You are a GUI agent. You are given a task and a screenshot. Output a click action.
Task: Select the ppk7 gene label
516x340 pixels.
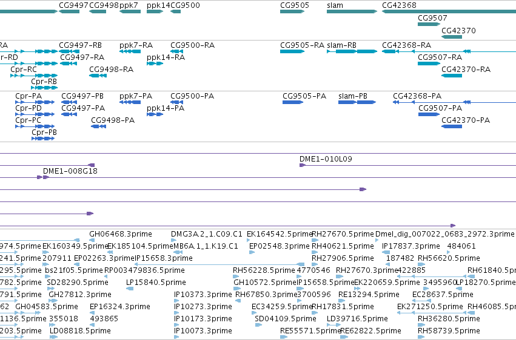129,5
